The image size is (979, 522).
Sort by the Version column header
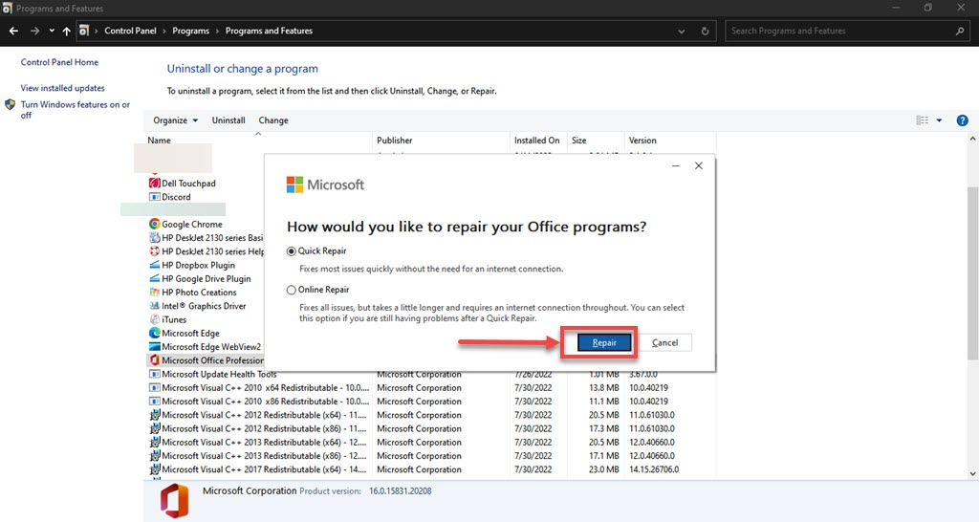(670, 141)
